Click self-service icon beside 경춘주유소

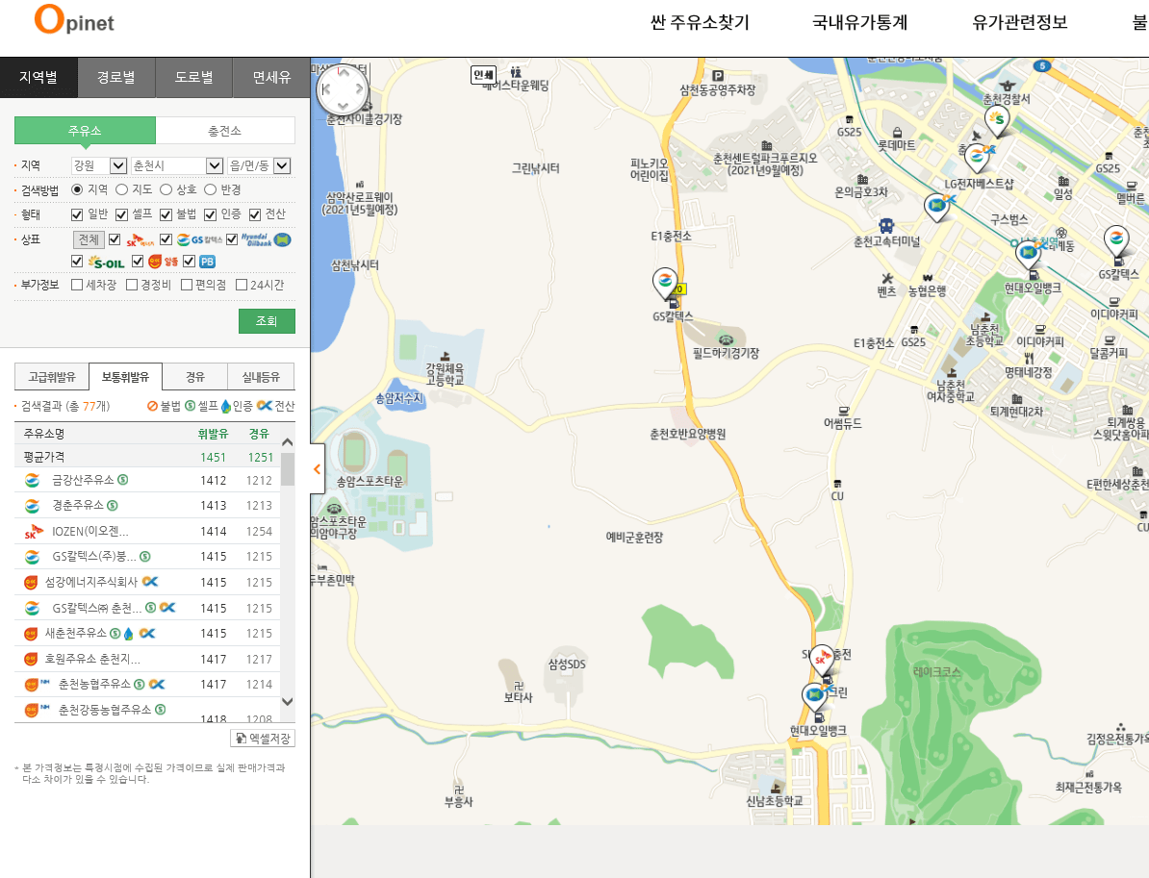coord(113,505)
